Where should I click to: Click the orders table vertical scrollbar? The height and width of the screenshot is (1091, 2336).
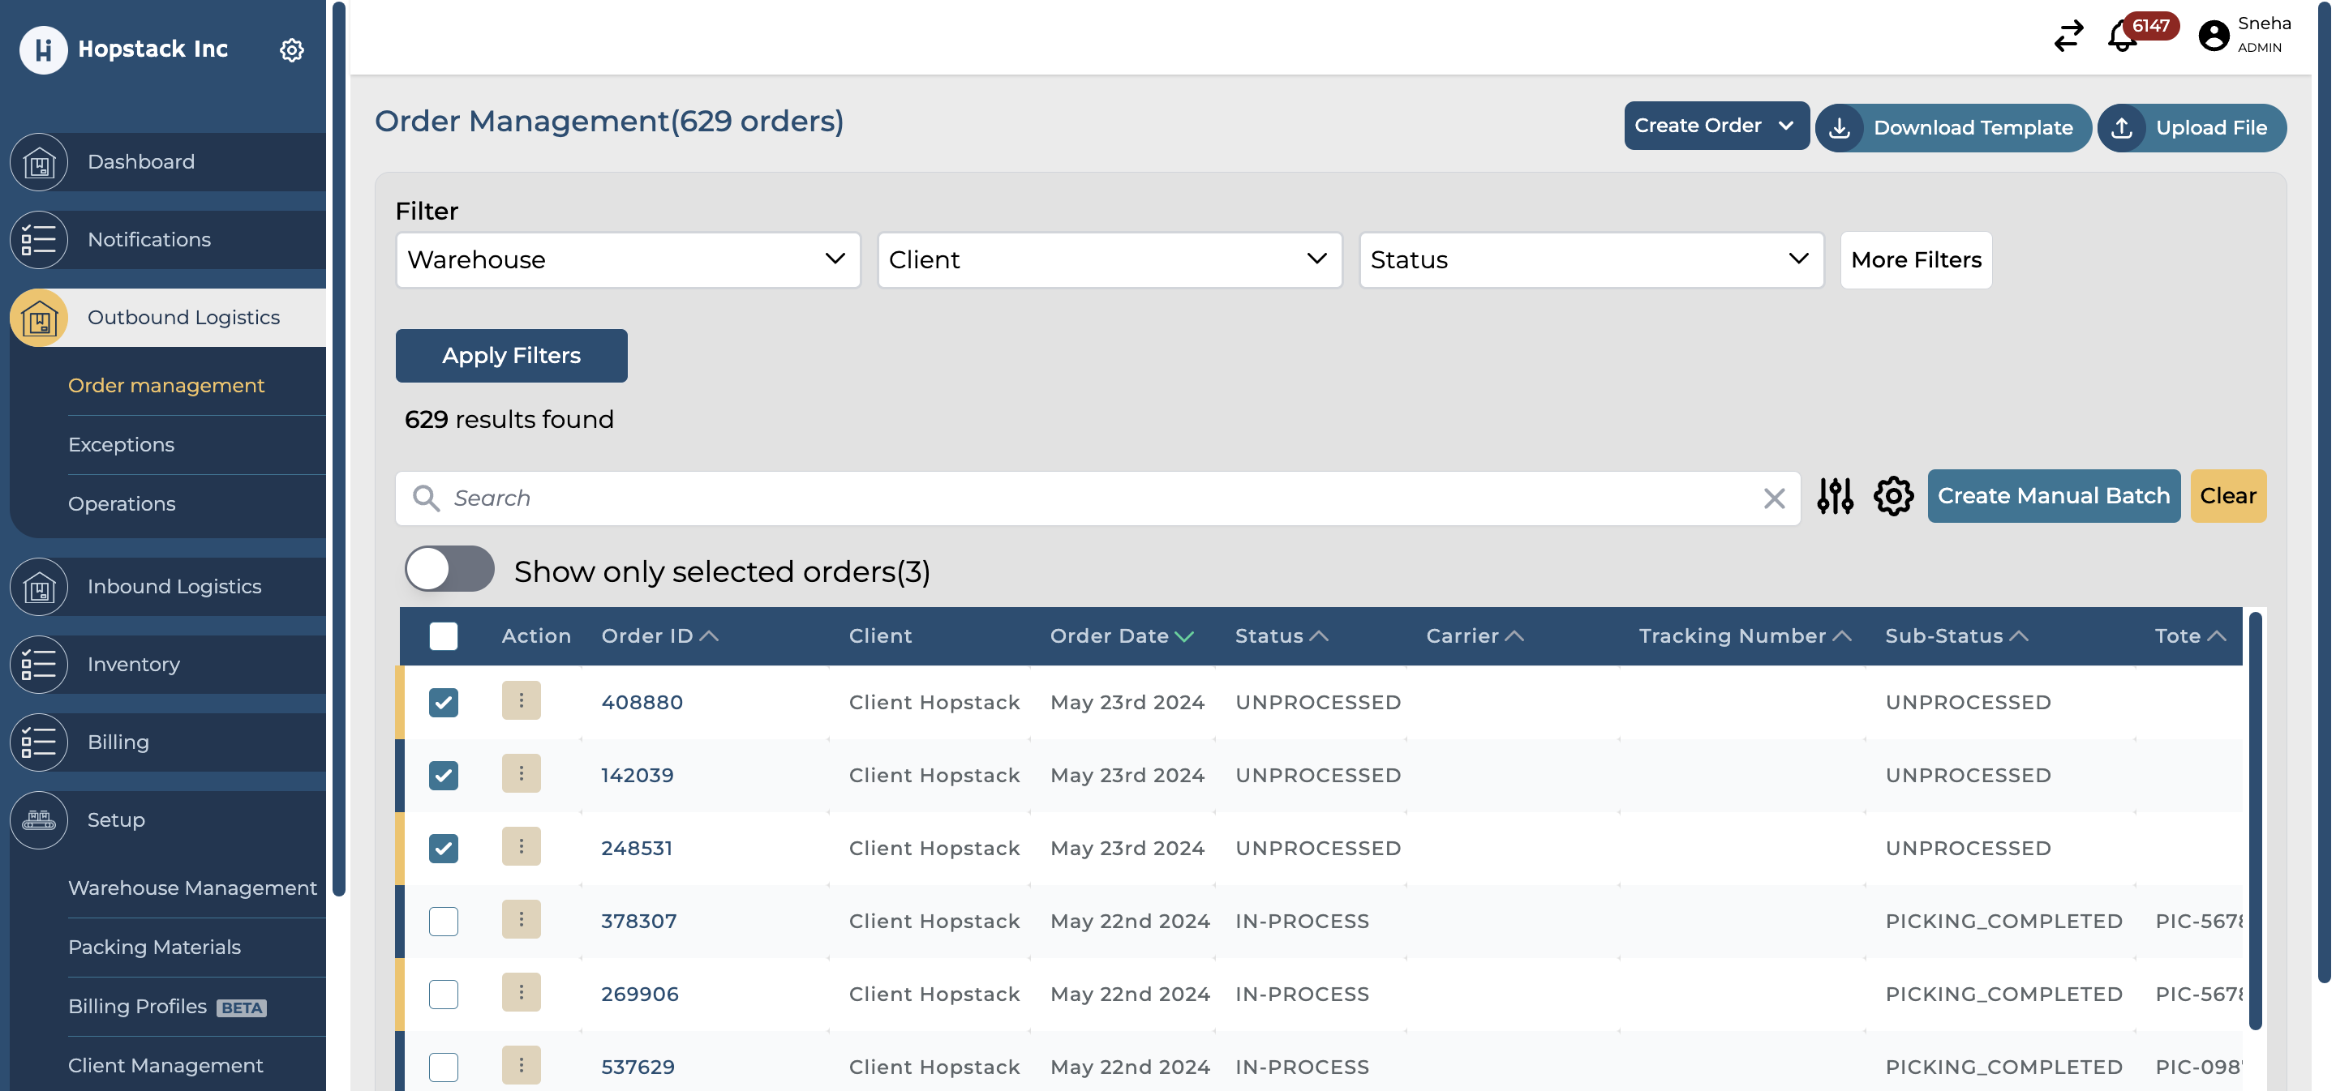pos(2254,820)
